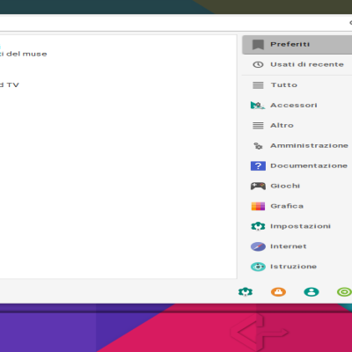Click the teal user account icon
The width and height of the screenshot is (352, 352).
pyautogui.click(x=312, y=292)
